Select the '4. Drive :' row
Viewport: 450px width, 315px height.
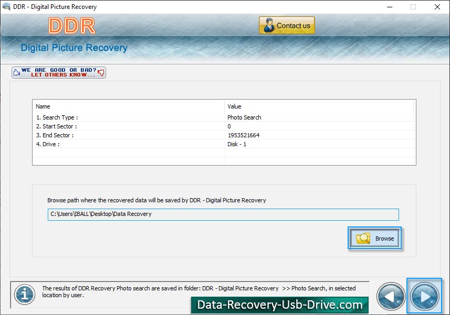pos(224,144)
